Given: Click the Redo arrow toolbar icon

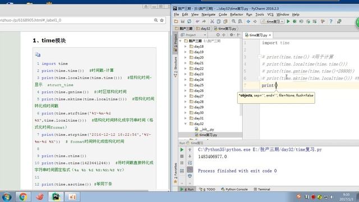Looking at the screenshot, I should click(x=204, y=21).
